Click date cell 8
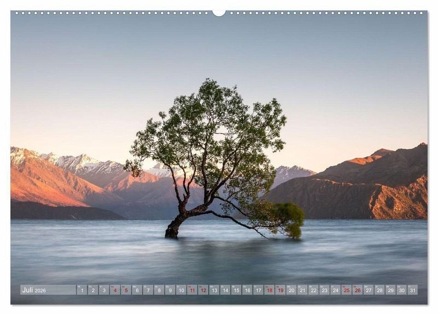438x315 pixels. tap(159, 290)
